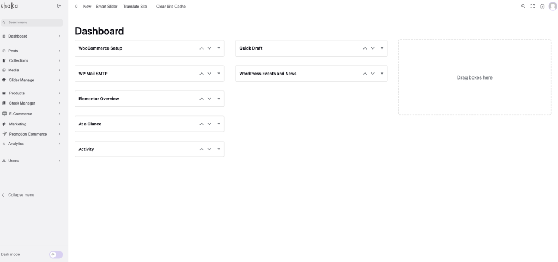Move Activity widget up
The height and width of the screenshot is (262, 558).
point(202,149)
